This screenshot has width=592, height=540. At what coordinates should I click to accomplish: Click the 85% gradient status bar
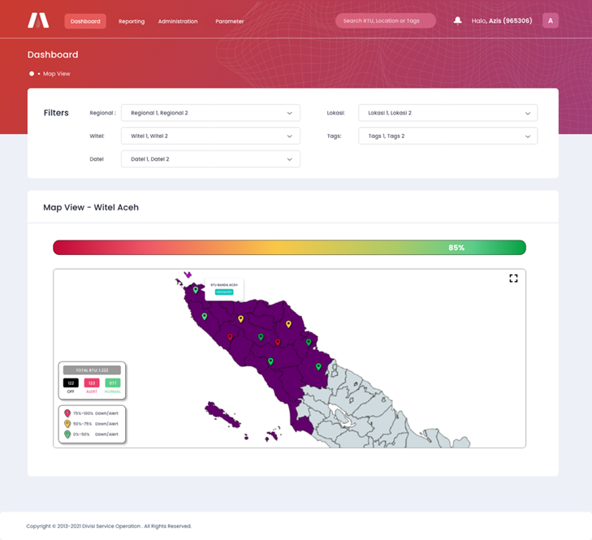[x=289, y=248]
